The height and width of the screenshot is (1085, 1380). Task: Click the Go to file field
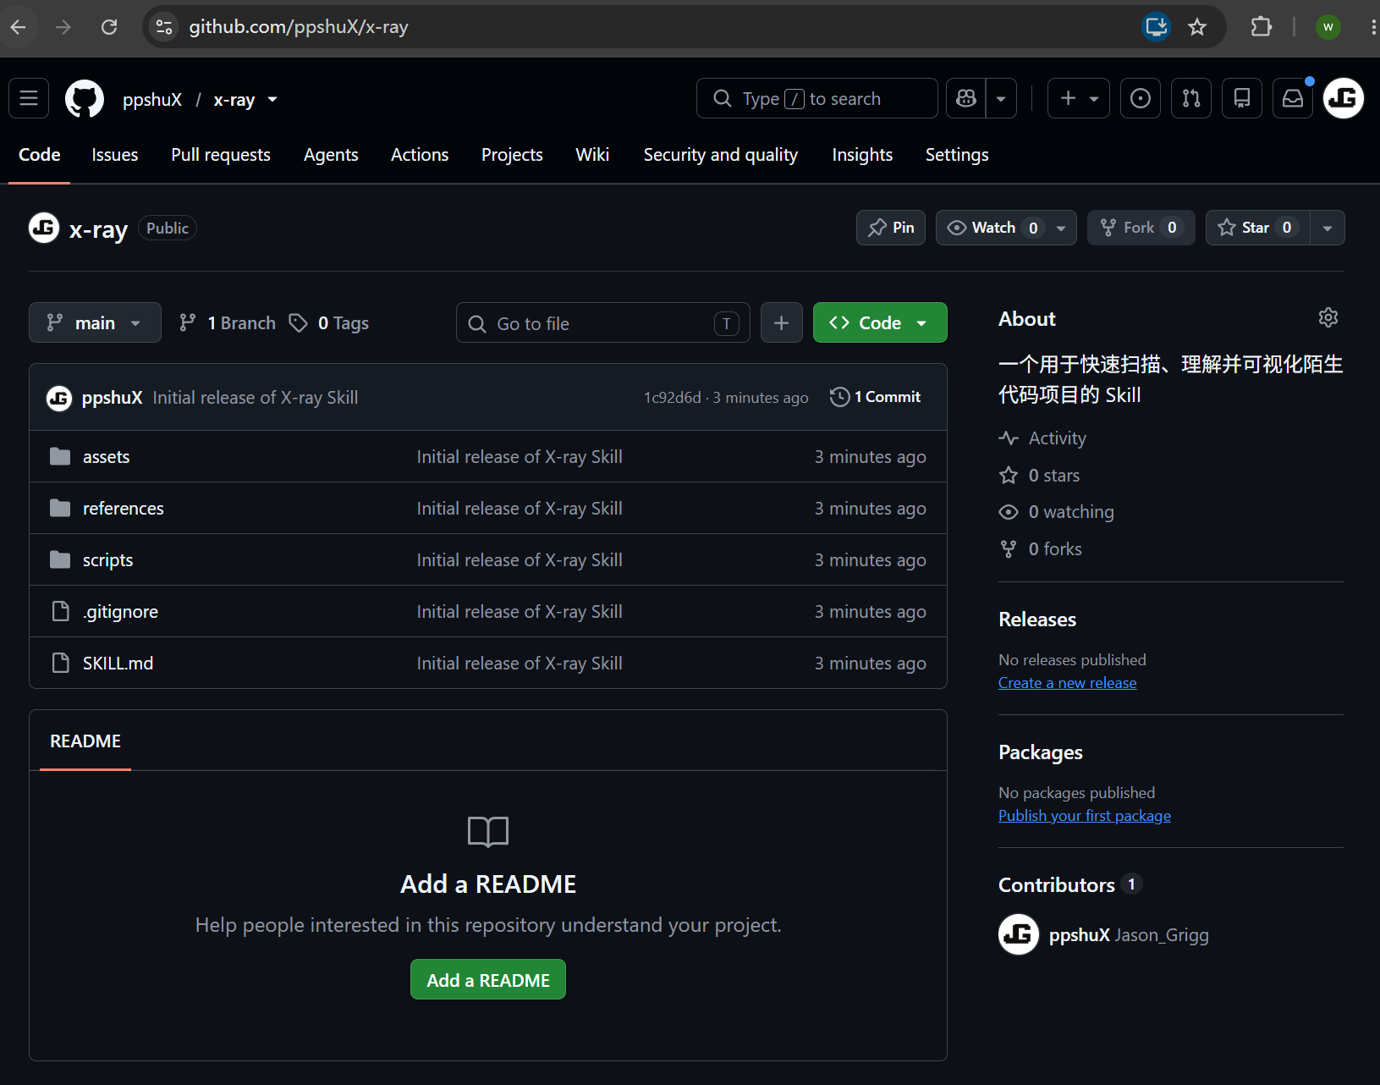(602, 322)
